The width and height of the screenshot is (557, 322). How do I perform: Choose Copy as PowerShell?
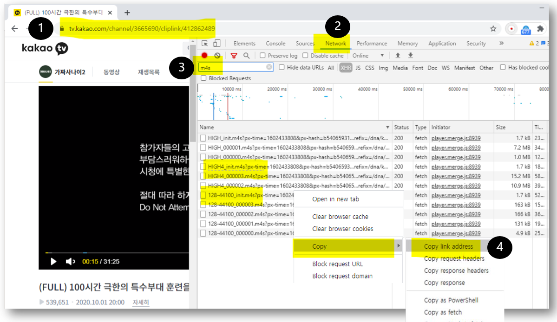[x=451, y=300]
